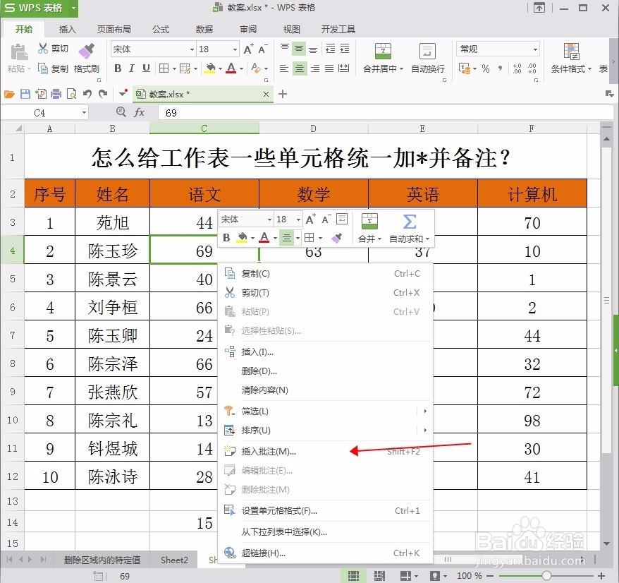Click the percent style icon
The height and width of the screenshot is (583, 619).
tap(486, 68)
